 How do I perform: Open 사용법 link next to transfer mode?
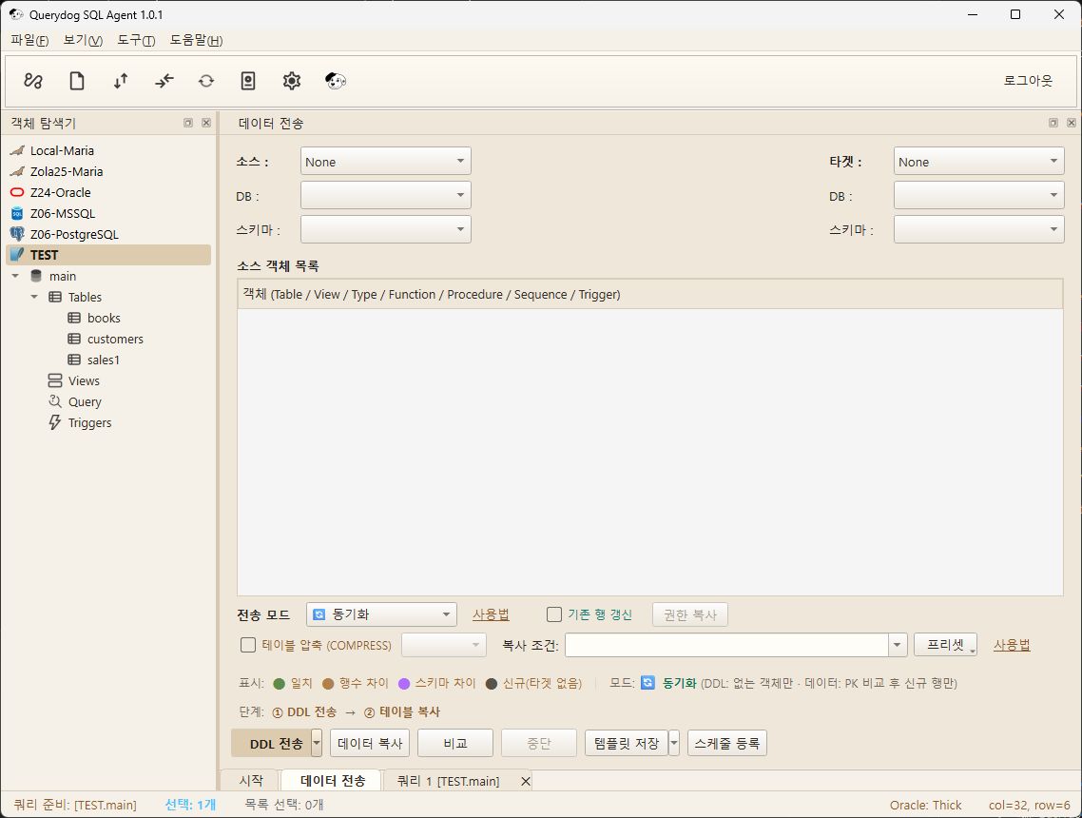[491, 614]
